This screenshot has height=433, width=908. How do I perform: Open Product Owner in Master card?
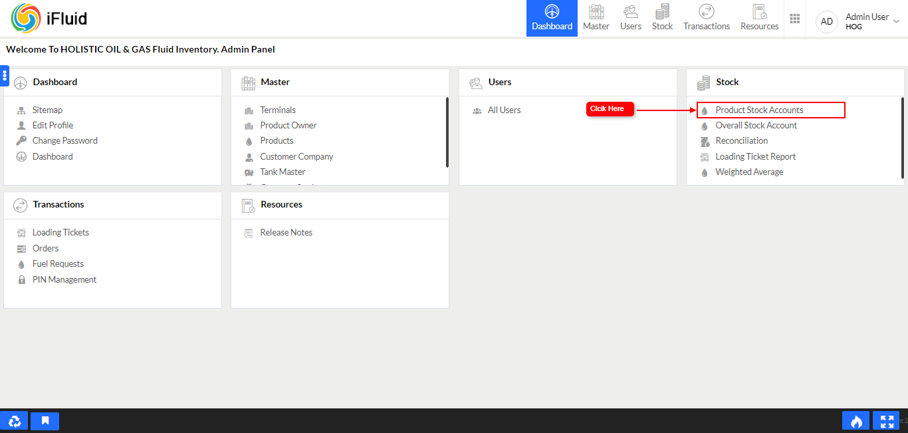coord(288,125)
